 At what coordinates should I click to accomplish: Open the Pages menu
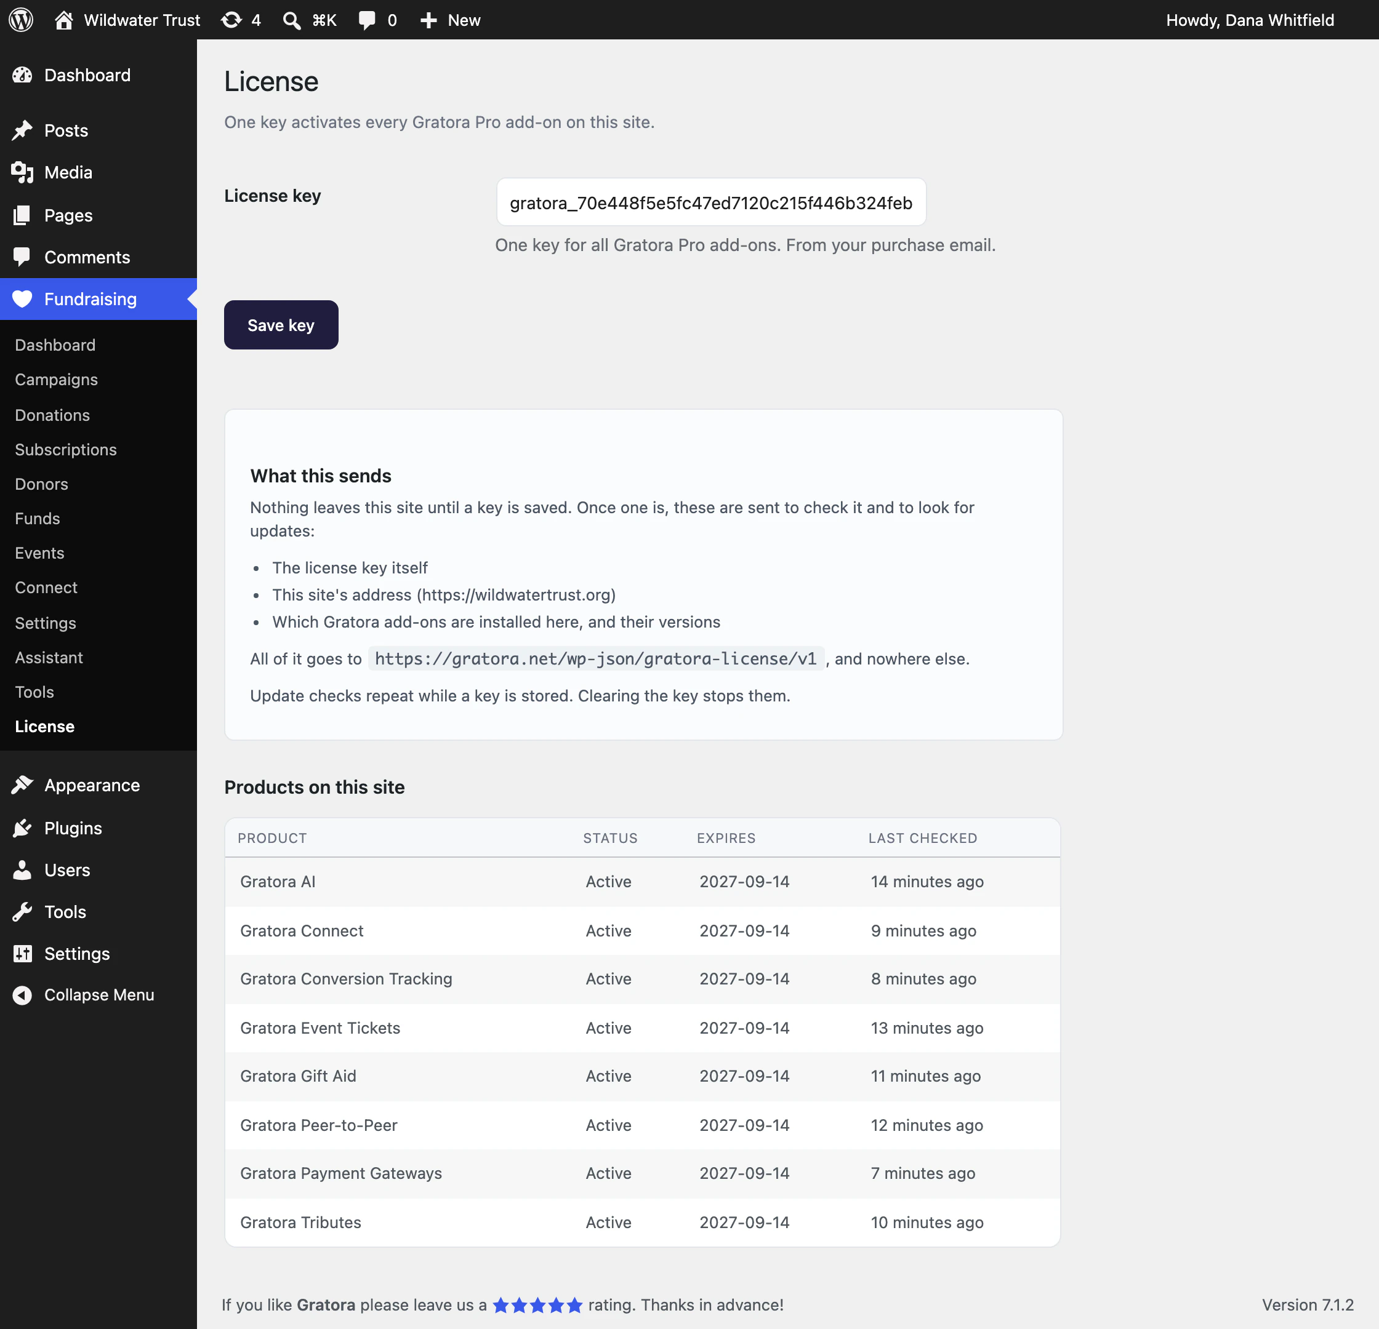point(98,215)
